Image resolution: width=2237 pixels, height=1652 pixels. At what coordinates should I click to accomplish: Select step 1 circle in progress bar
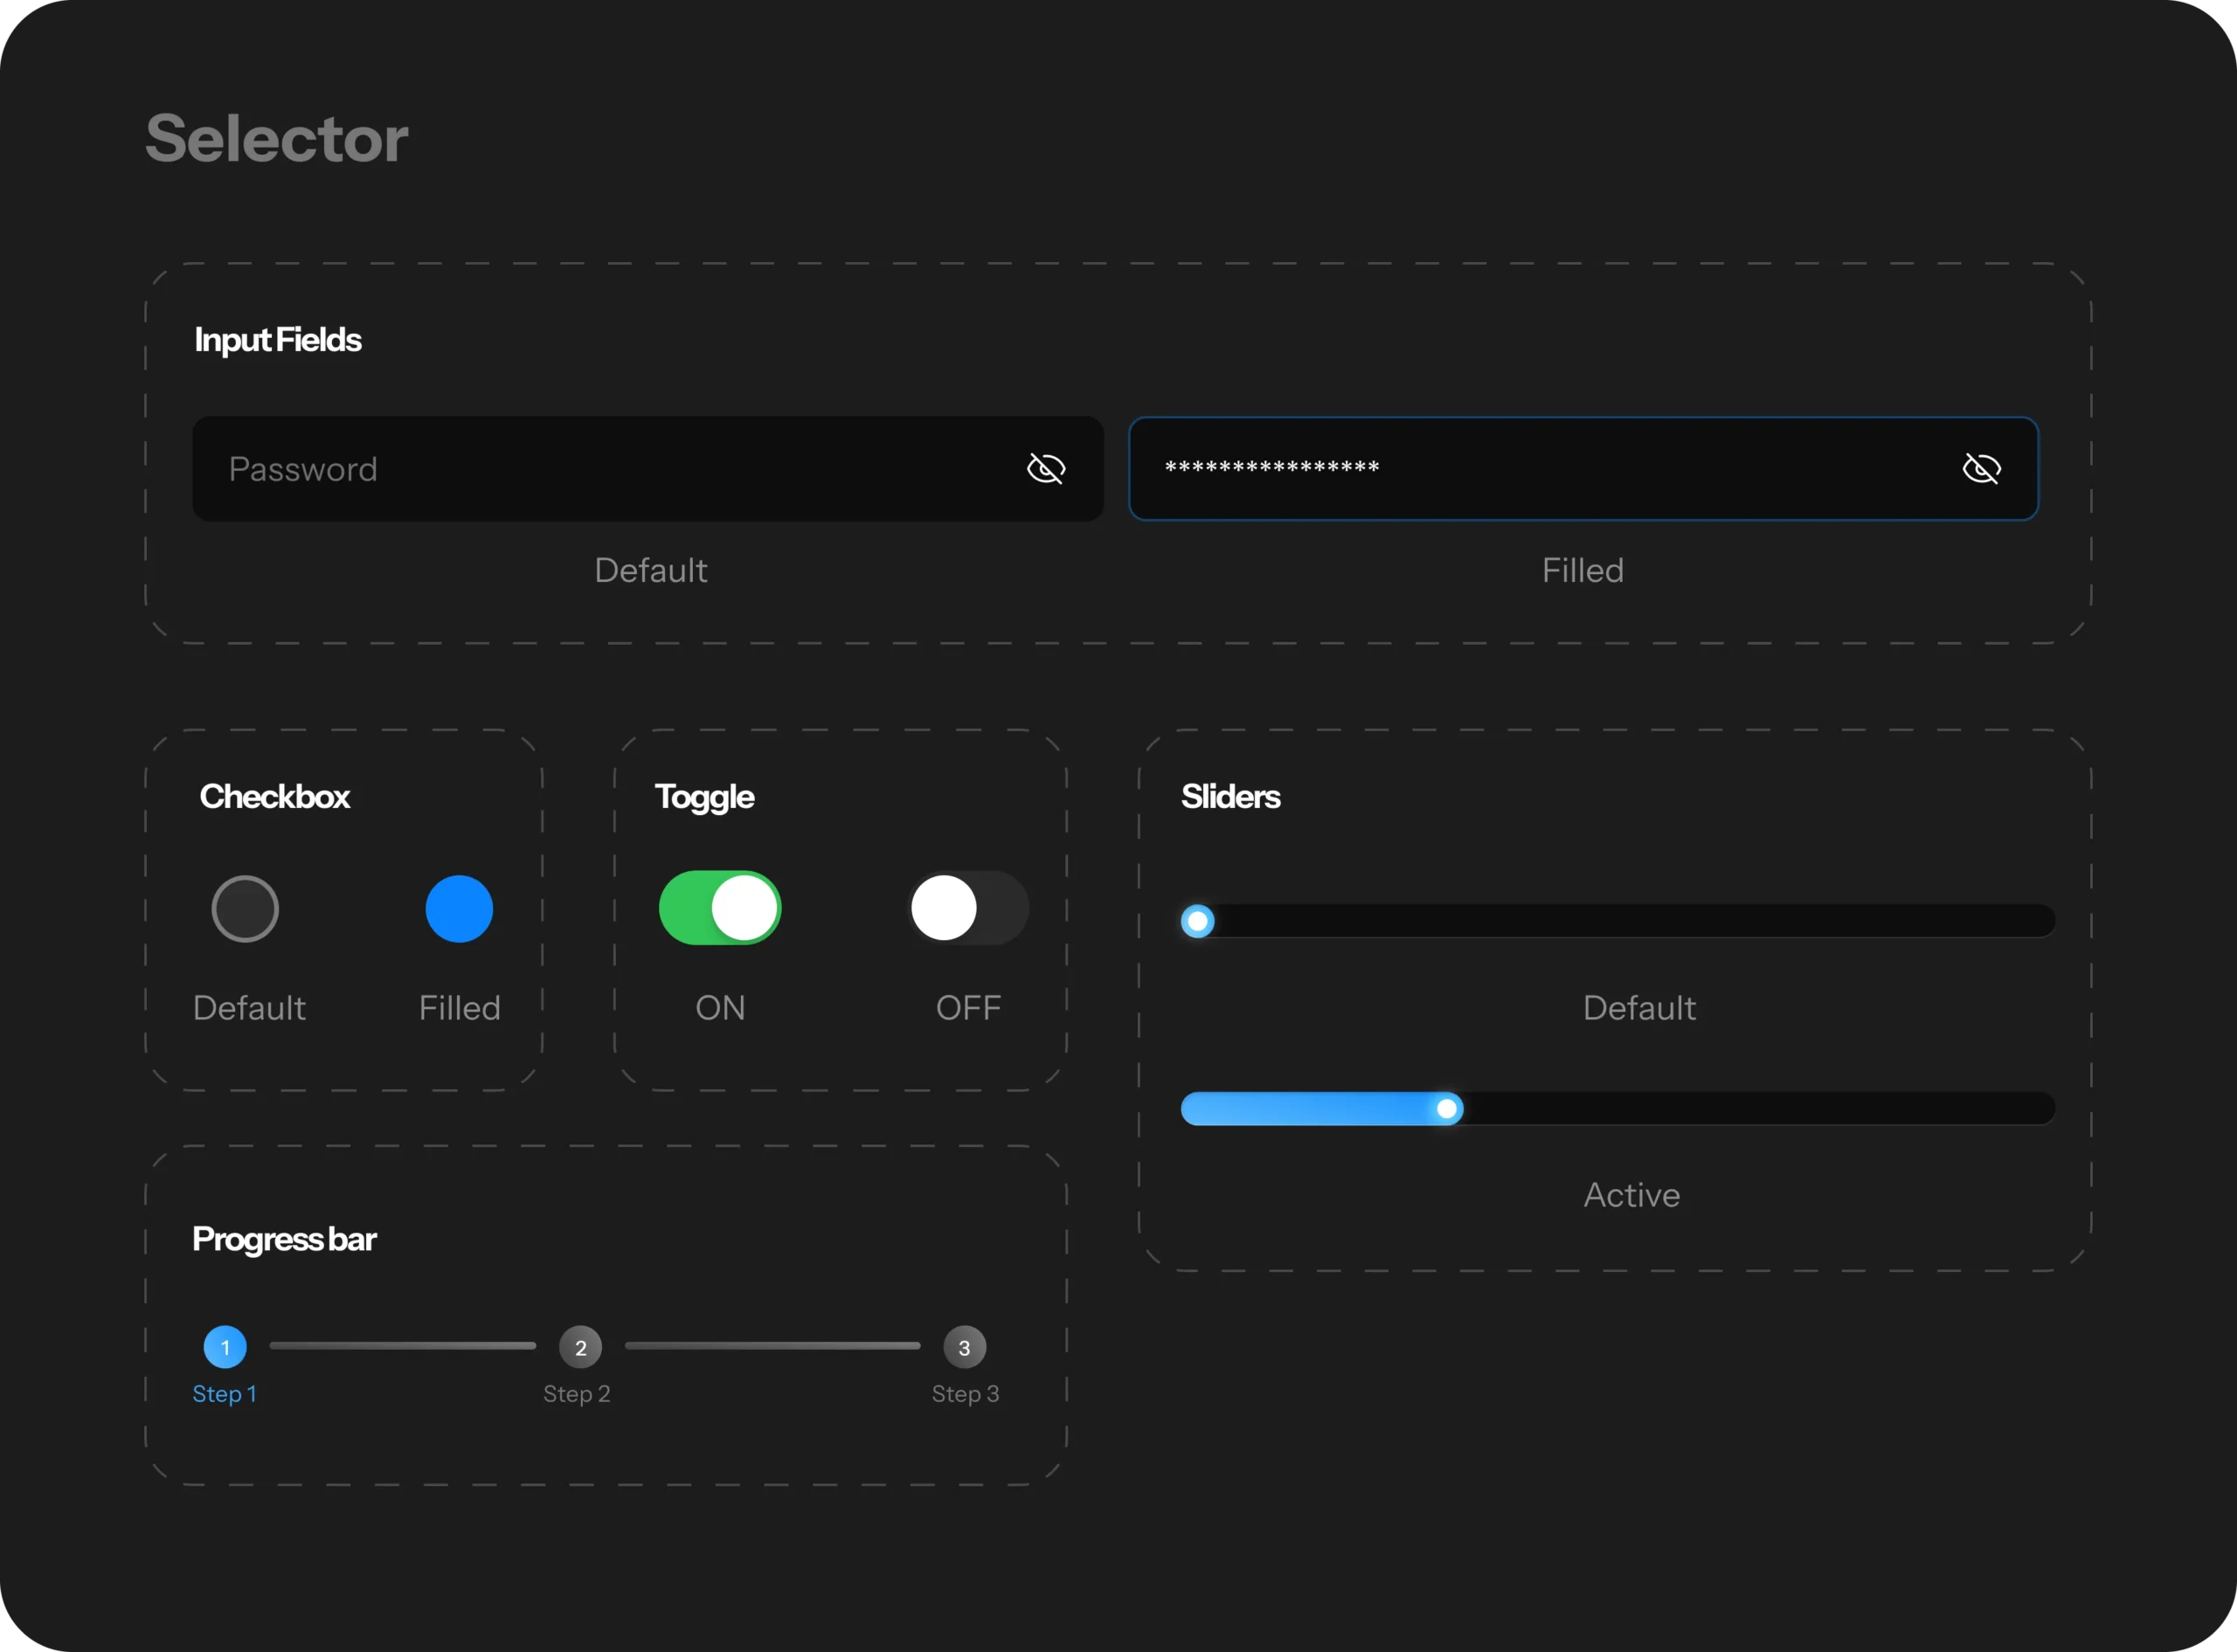point(225,1347)
